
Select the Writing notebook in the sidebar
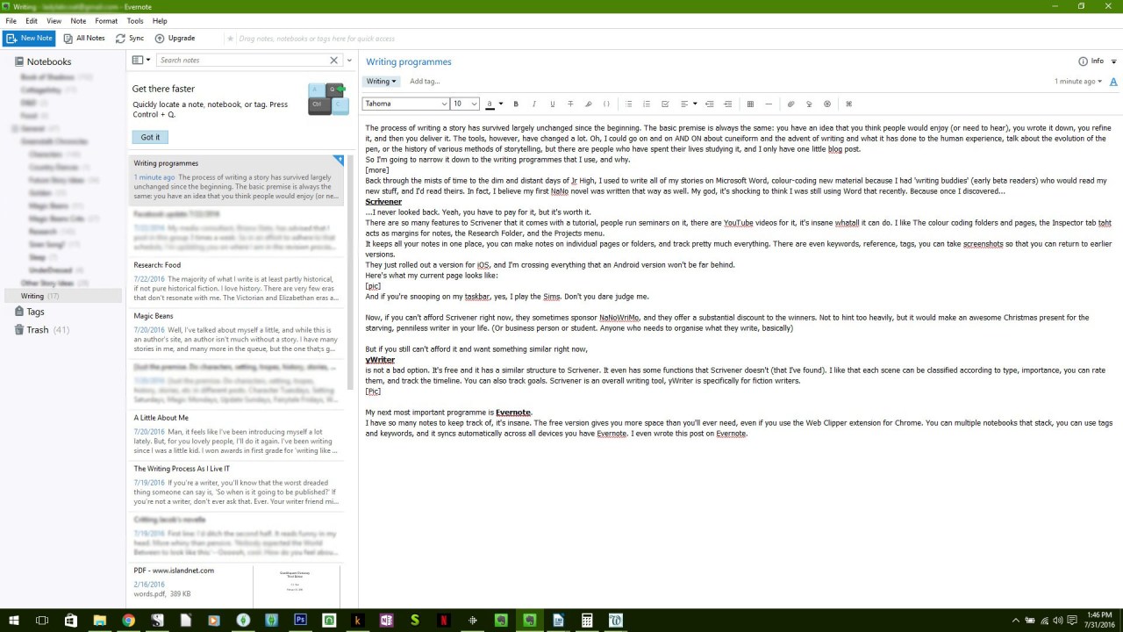pos(33,296)
